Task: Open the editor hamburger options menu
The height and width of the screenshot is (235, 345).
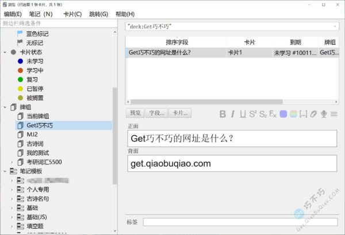Action: [x=333, y=114]
